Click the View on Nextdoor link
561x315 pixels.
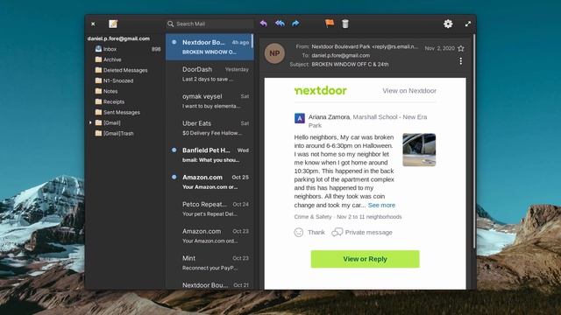tap(409, 91)
